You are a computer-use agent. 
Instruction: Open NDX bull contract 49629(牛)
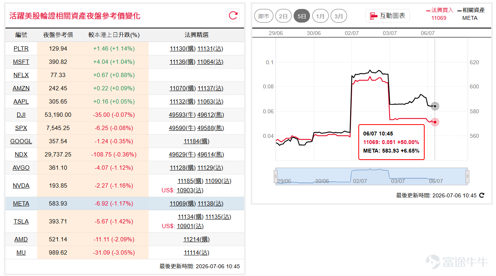182,155
